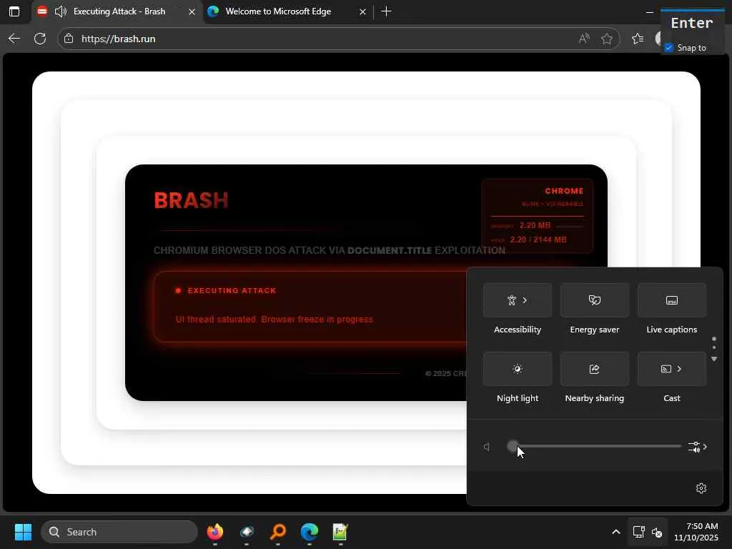Open all settings gear in quick panel
This screenshot has height=549, width=732.
(701, 488)
